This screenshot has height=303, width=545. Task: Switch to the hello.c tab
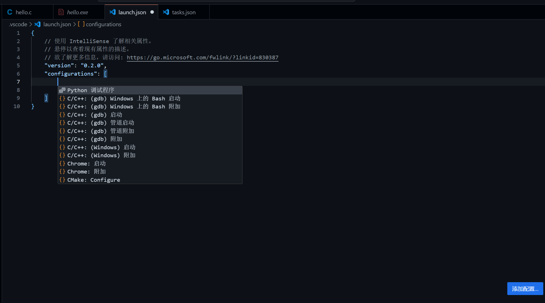[x=23, y=12]
